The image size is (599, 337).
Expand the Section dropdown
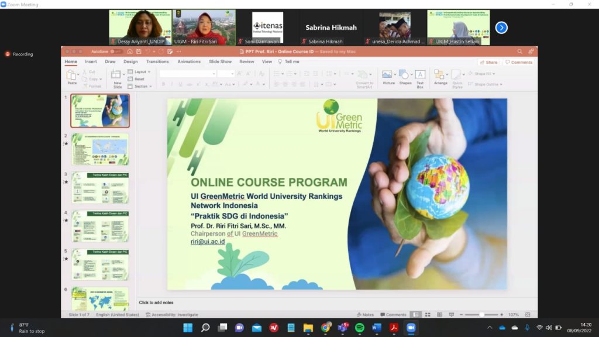pos(141,86)
